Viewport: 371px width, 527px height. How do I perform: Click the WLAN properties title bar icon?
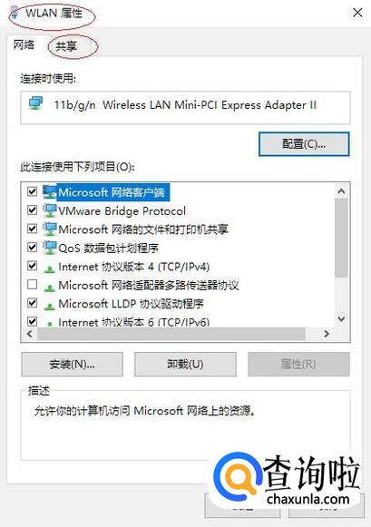[15, 13]
